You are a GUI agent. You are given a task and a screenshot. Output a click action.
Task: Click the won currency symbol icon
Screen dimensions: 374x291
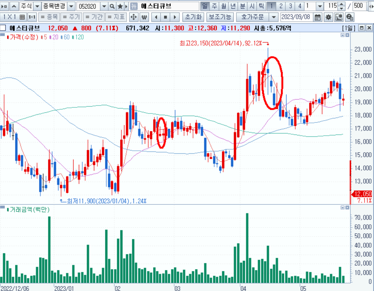(144, 17)
